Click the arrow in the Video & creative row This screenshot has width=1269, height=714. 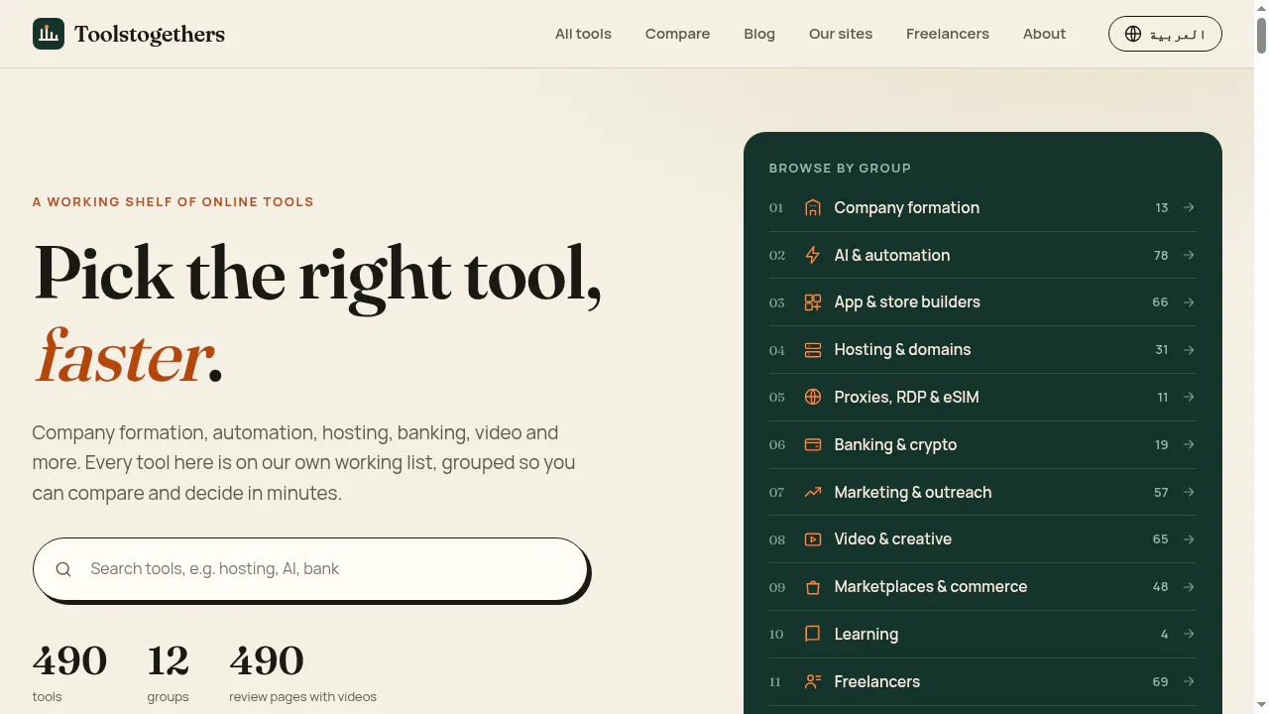[1189, 539]
